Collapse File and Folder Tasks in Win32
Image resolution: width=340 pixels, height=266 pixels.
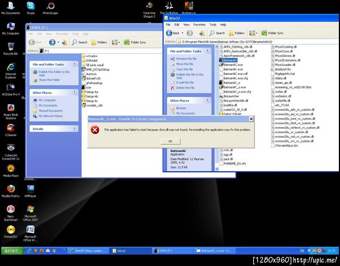pos(207,51)
